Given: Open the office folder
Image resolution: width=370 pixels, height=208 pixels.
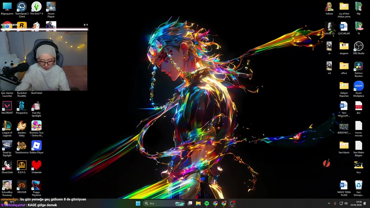Looking at the screenshot, I should [344, 68].
